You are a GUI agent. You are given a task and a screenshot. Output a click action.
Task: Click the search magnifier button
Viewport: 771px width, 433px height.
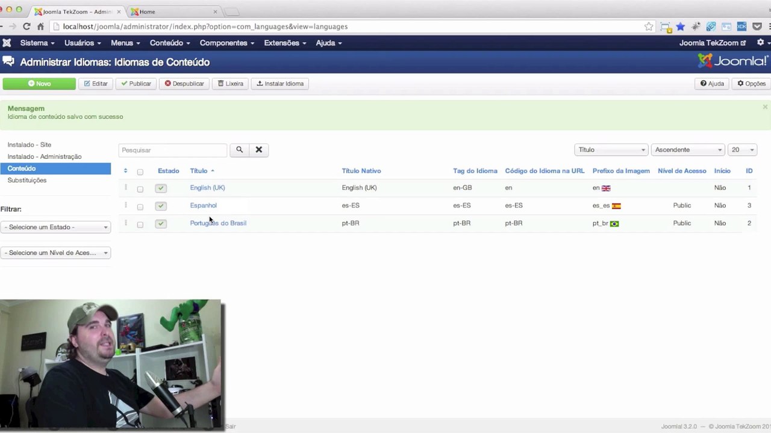[x=239, y=150]
